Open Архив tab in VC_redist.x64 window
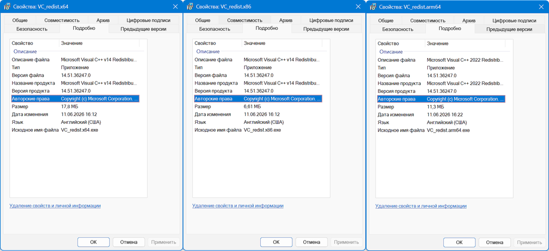549x251 pixels. click(103, 20)
